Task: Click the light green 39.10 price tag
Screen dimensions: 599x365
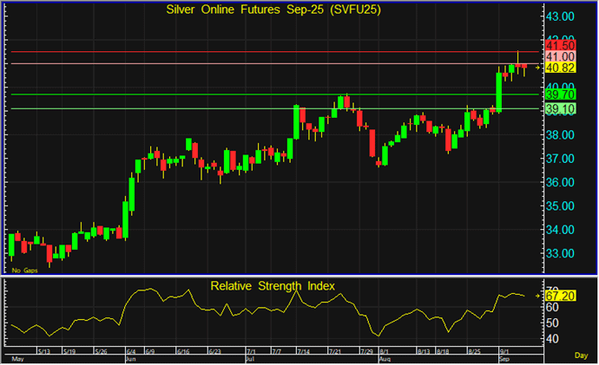Action: click(x=560, y=108)
